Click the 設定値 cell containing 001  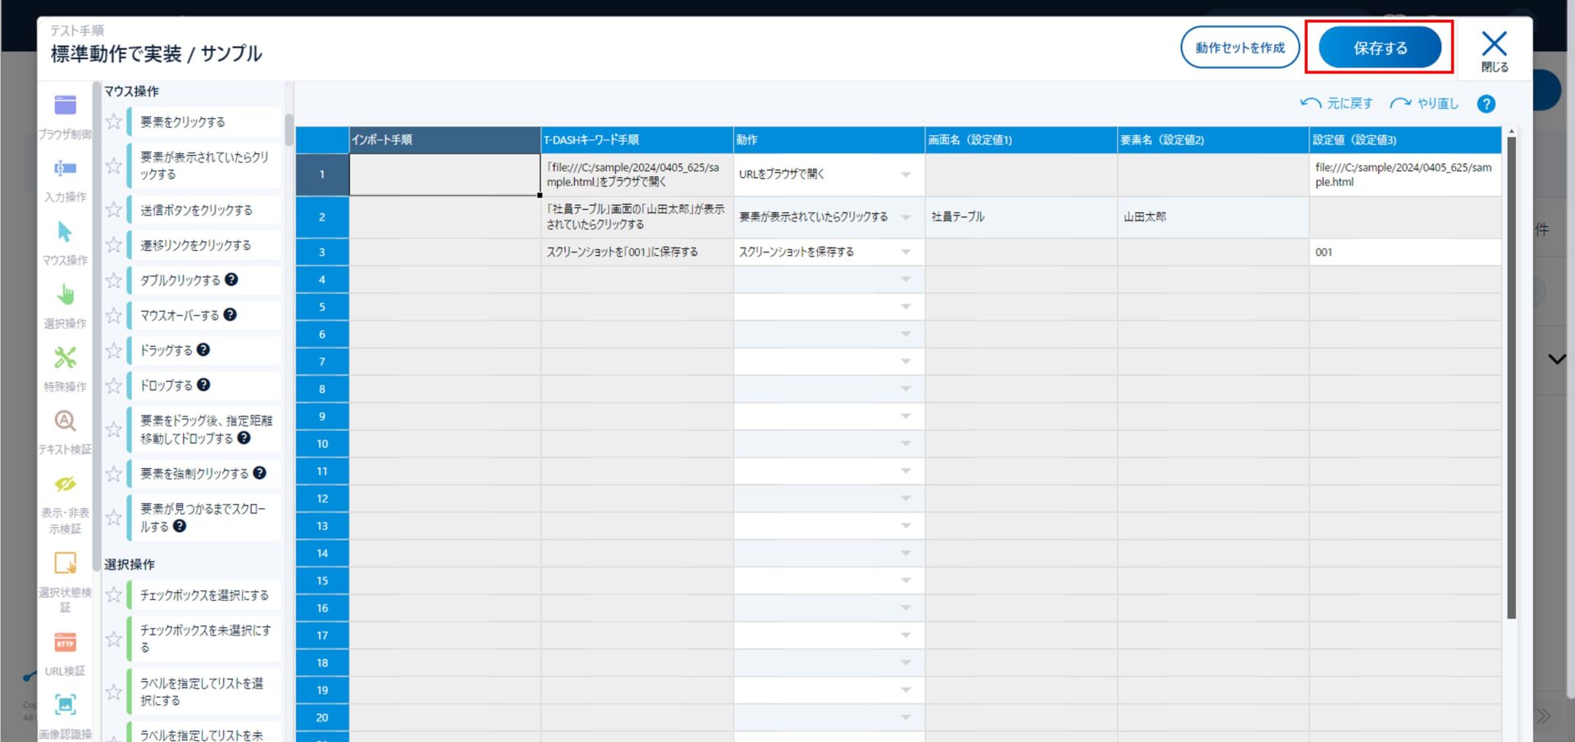(1404, 253)
